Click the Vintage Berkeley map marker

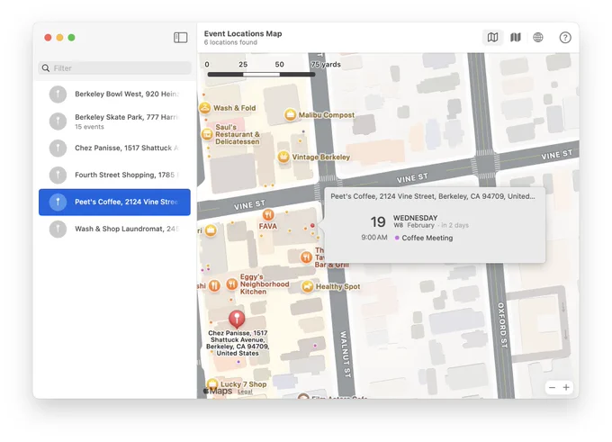pos(283,157)
